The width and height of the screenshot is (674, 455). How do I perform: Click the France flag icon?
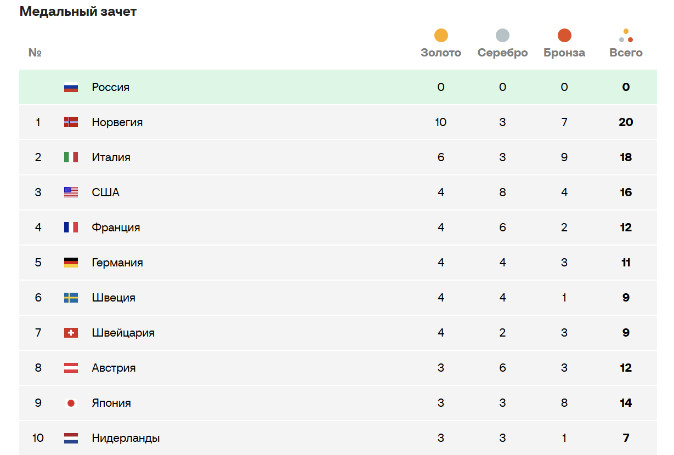(71, 228)
